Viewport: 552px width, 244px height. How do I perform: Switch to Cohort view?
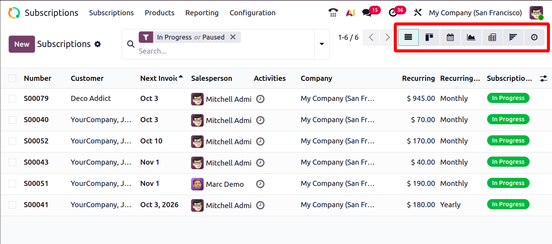(513, 37)
